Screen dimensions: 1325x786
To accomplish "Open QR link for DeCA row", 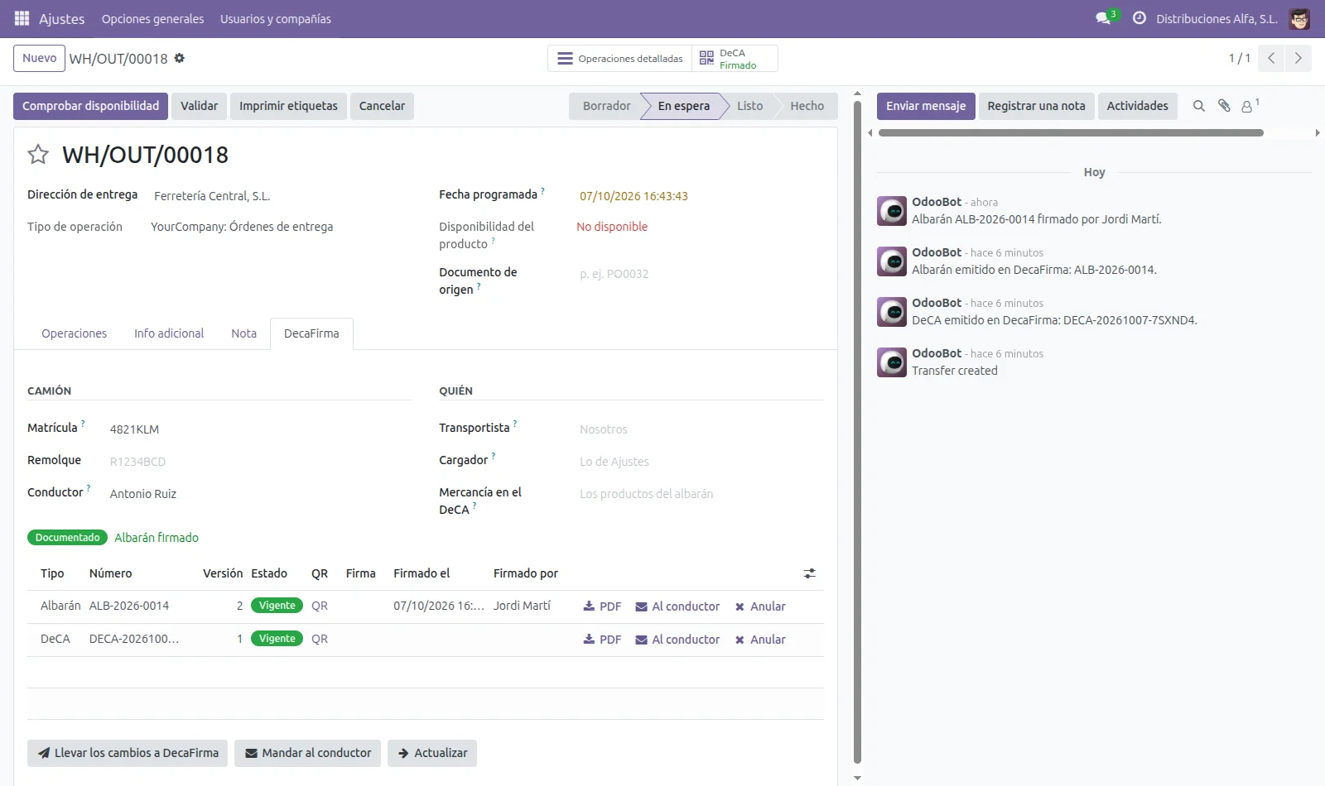I will (320, 639).
